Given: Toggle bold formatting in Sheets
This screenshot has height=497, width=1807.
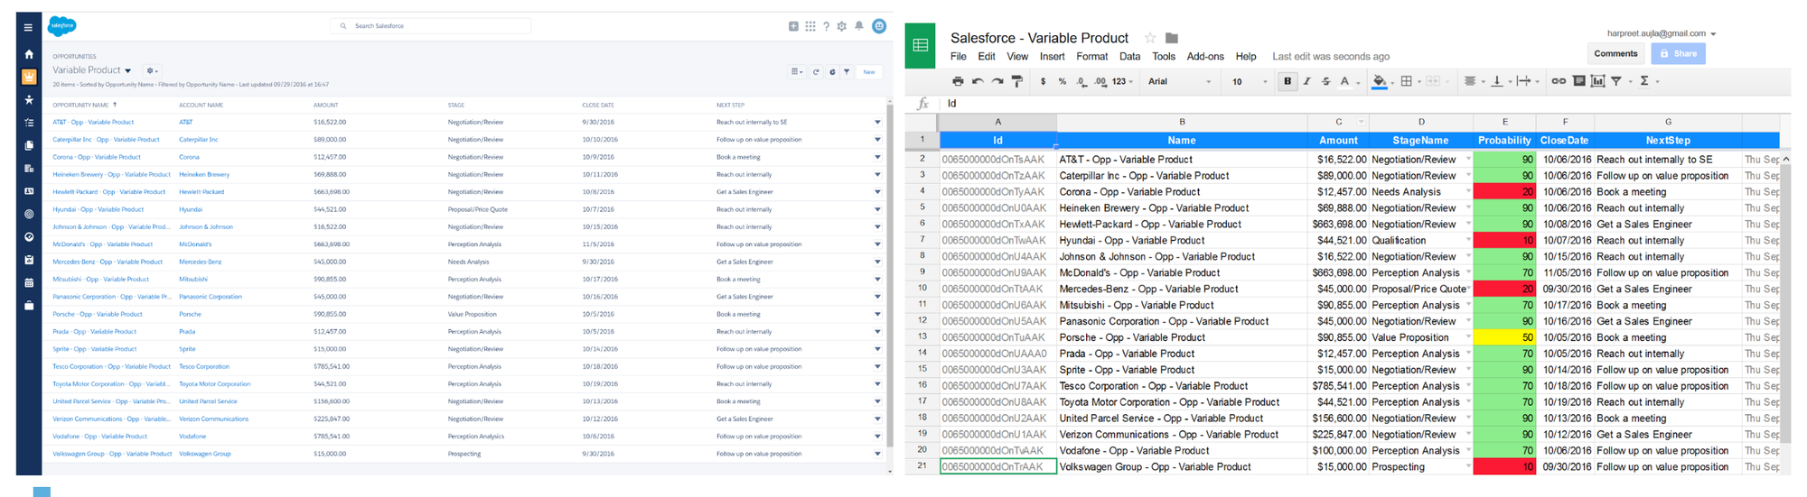Looking at the screenshot, I should tap(1287, 81).
